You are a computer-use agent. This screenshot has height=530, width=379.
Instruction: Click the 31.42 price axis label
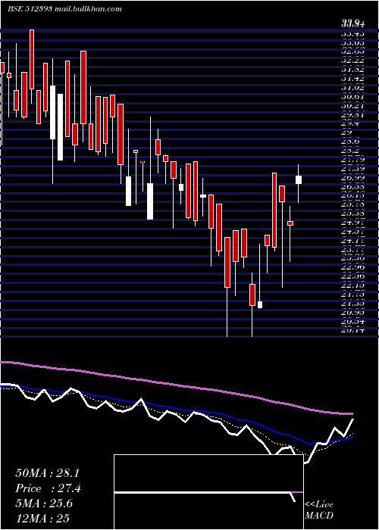coord(352,79)
